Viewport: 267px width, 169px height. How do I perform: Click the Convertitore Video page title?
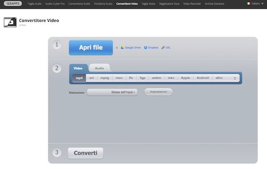point(39,21)
